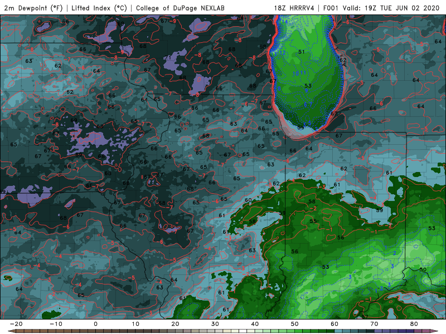This screenshot has width=446, height=334.
Task: Click the 70 label on the color scale
Action: tap(374, 324)
